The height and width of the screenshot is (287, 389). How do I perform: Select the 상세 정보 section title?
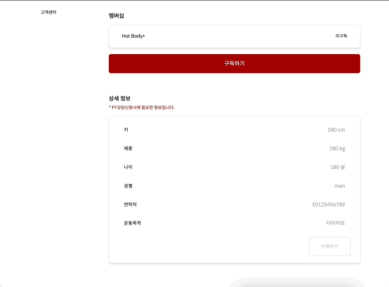119,98
